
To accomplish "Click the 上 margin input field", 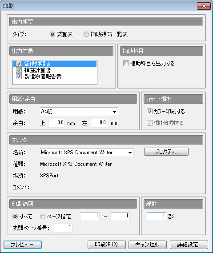I will coord(56,123).
